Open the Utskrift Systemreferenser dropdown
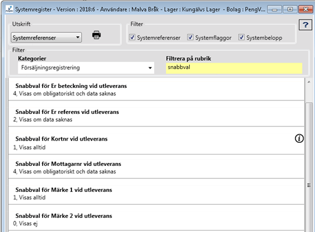Viewport: 315px width, 232px height. point(46,37)
